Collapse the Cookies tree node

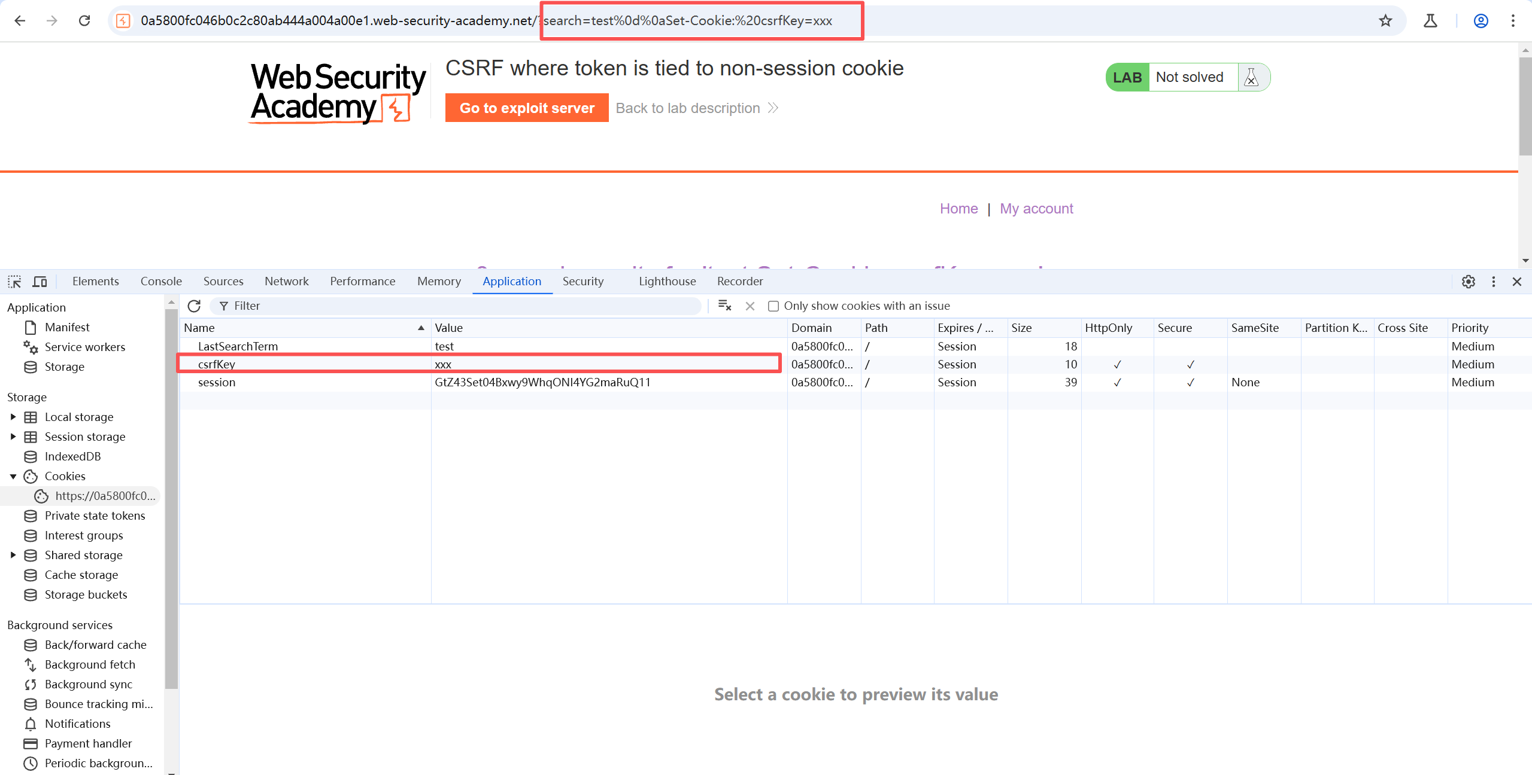(13, 477)
